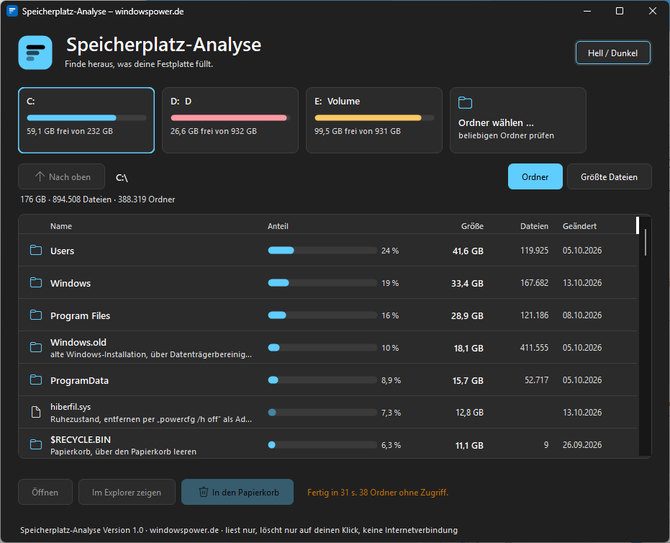Click the 411.555 file count

click(534, 348)
